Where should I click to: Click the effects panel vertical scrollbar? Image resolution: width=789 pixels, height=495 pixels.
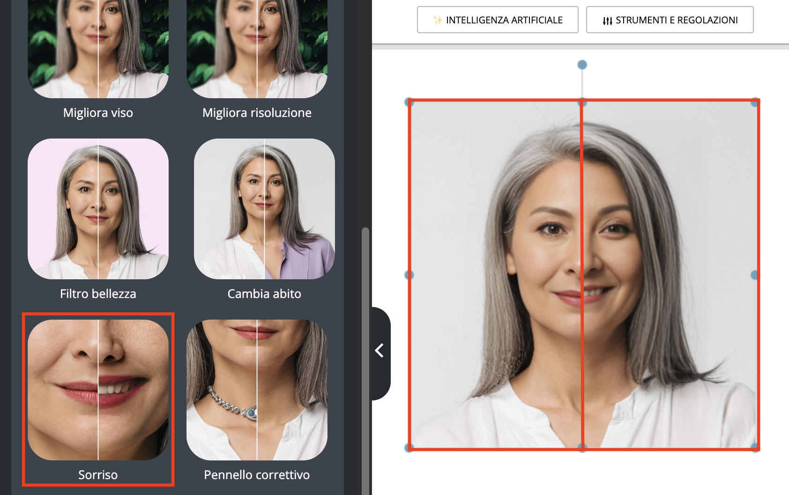click(x=365, y=356)
